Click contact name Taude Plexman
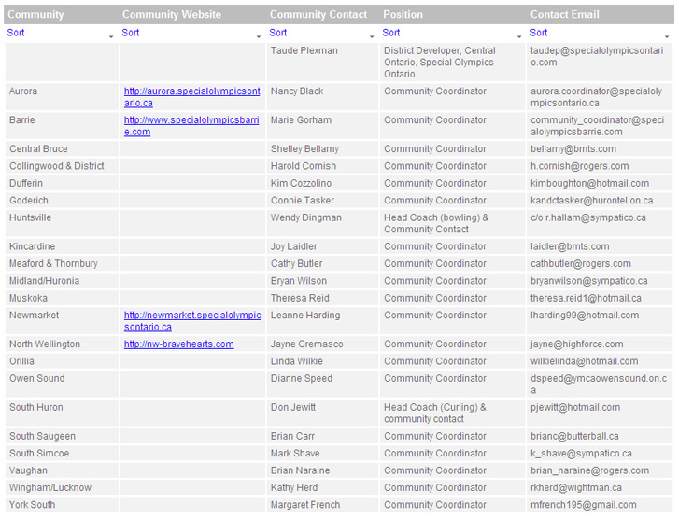Screen dimensions: 679x519 click(304, 50)
